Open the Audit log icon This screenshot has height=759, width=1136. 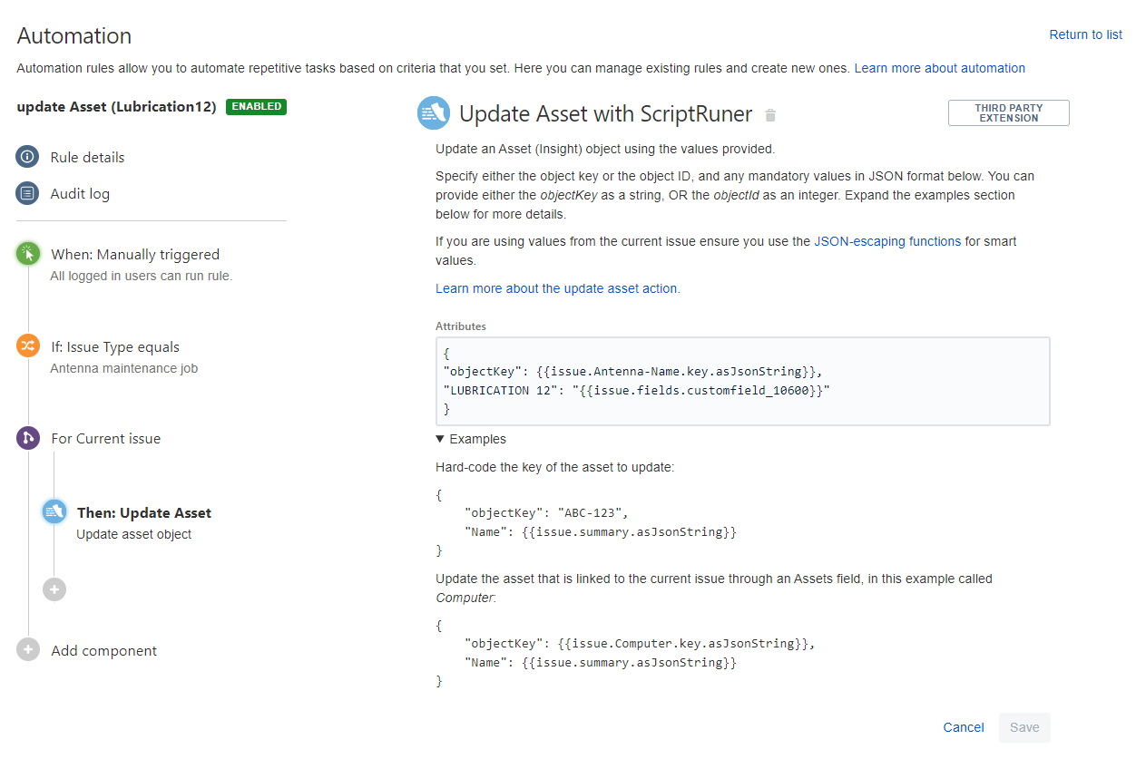click(27, 192)
